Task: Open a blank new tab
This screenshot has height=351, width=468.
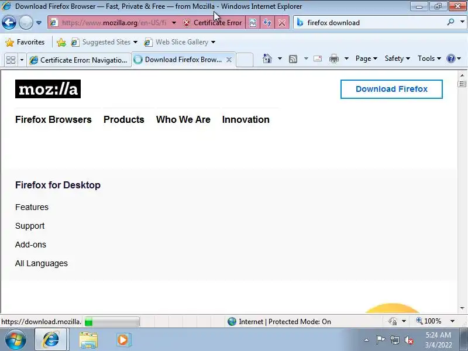Action: [x=245, y=60]
